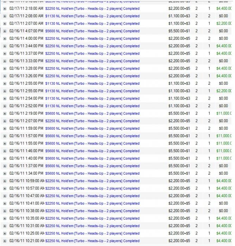
Task: Open the $1130 NL Hold'em link at 2:52:00 PM
Action: pyautogui.click(x=93, y=106)
